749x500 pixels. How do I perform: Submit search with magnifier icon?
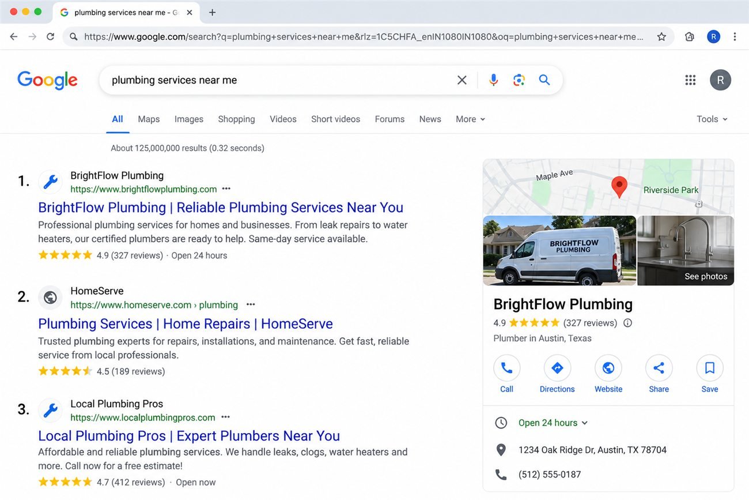click(544, 80)
